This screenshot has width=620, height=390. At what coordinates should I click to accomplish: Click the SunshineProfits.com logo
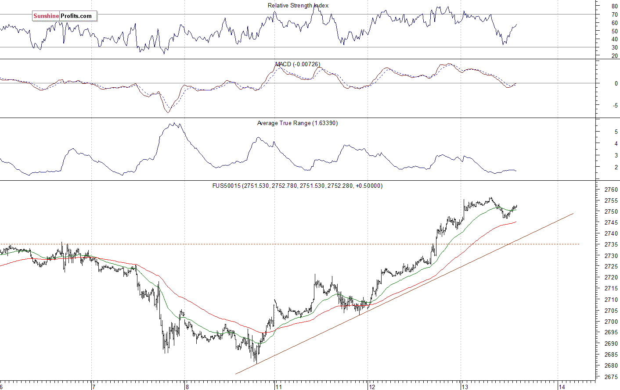65,16
